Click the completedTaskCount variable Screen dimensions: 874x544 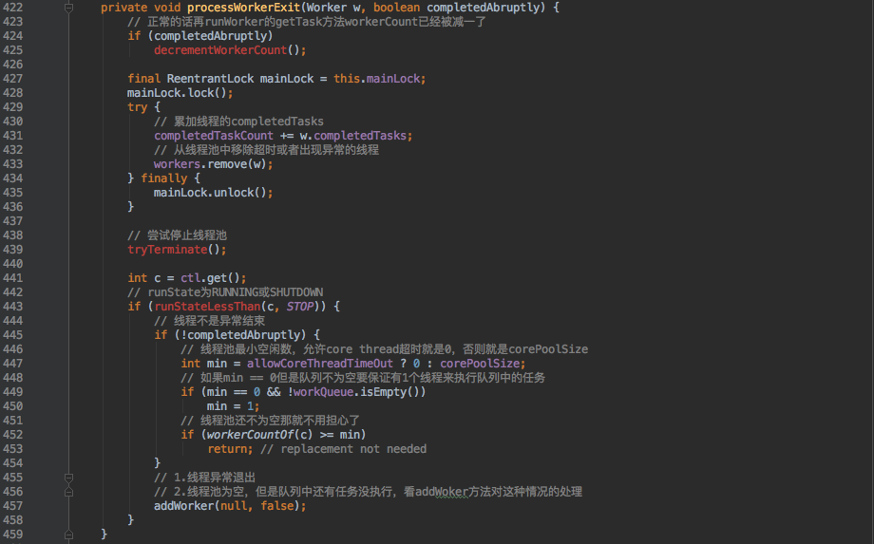click(214, 136)
